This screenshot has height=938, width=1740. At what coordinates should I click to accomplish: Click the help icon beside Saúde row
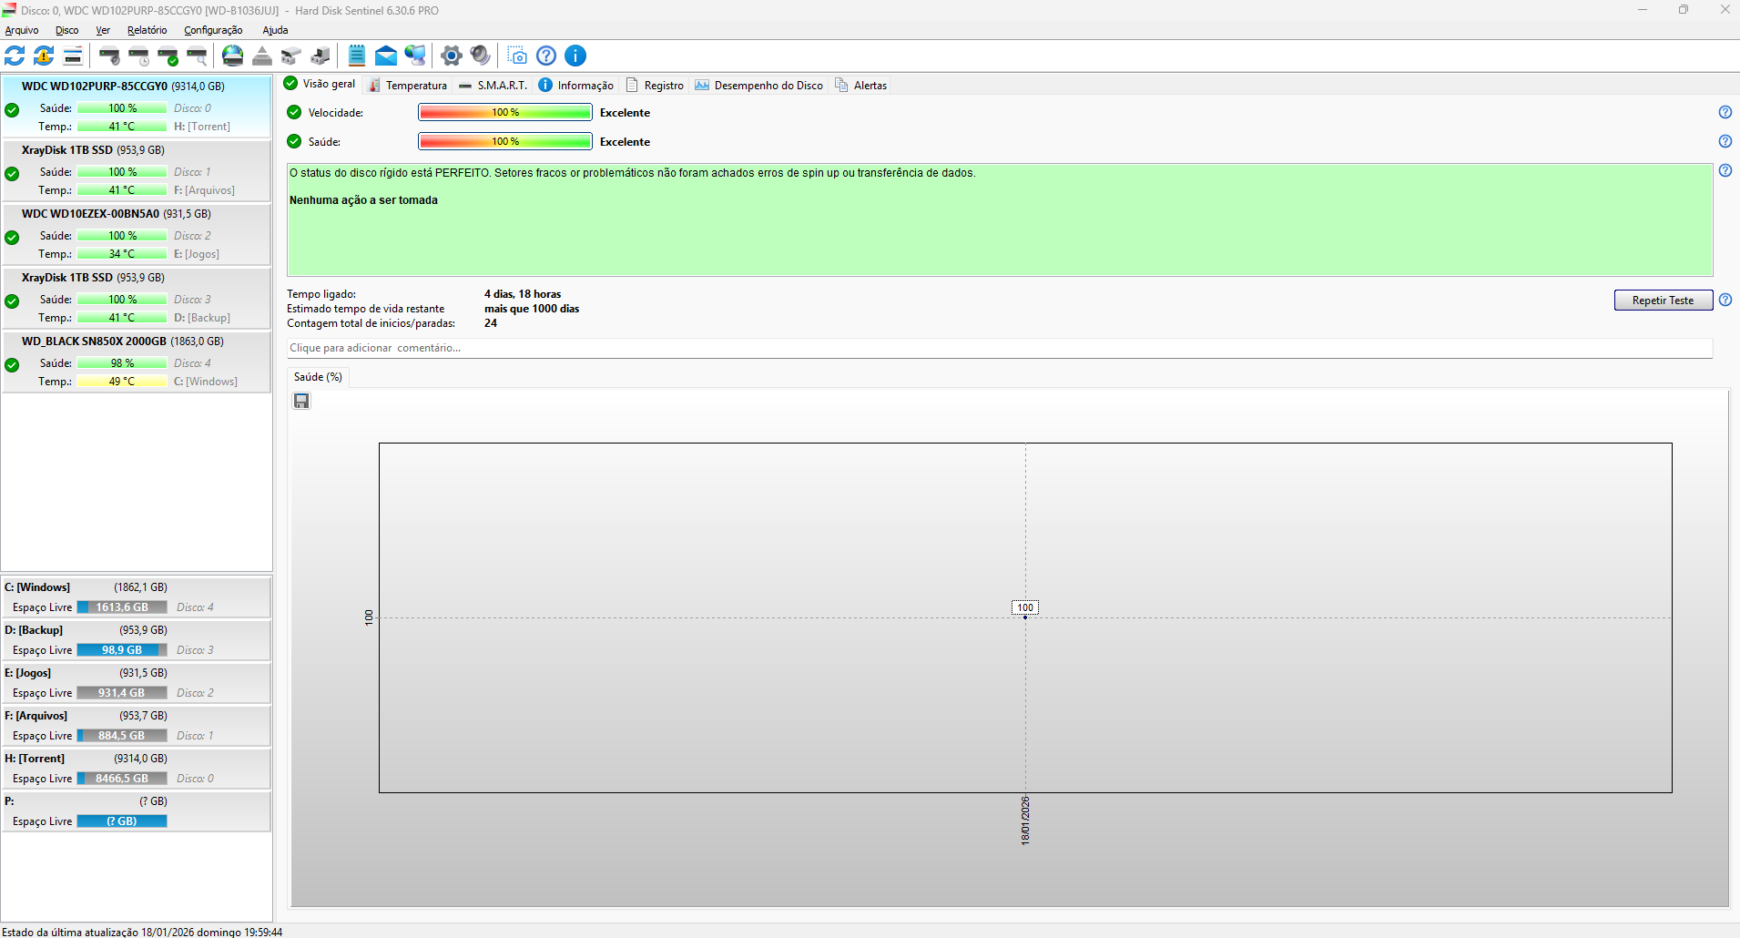click(x=1725, y=141)
